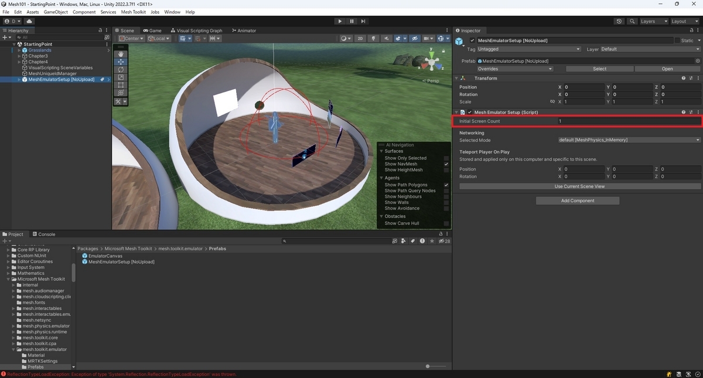Open Undo History icon
Screen dimensions: 703x378
(619, 21)
